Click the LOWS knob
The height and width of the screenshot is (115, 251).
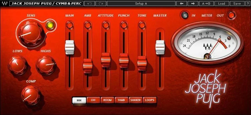coord(17,65)
